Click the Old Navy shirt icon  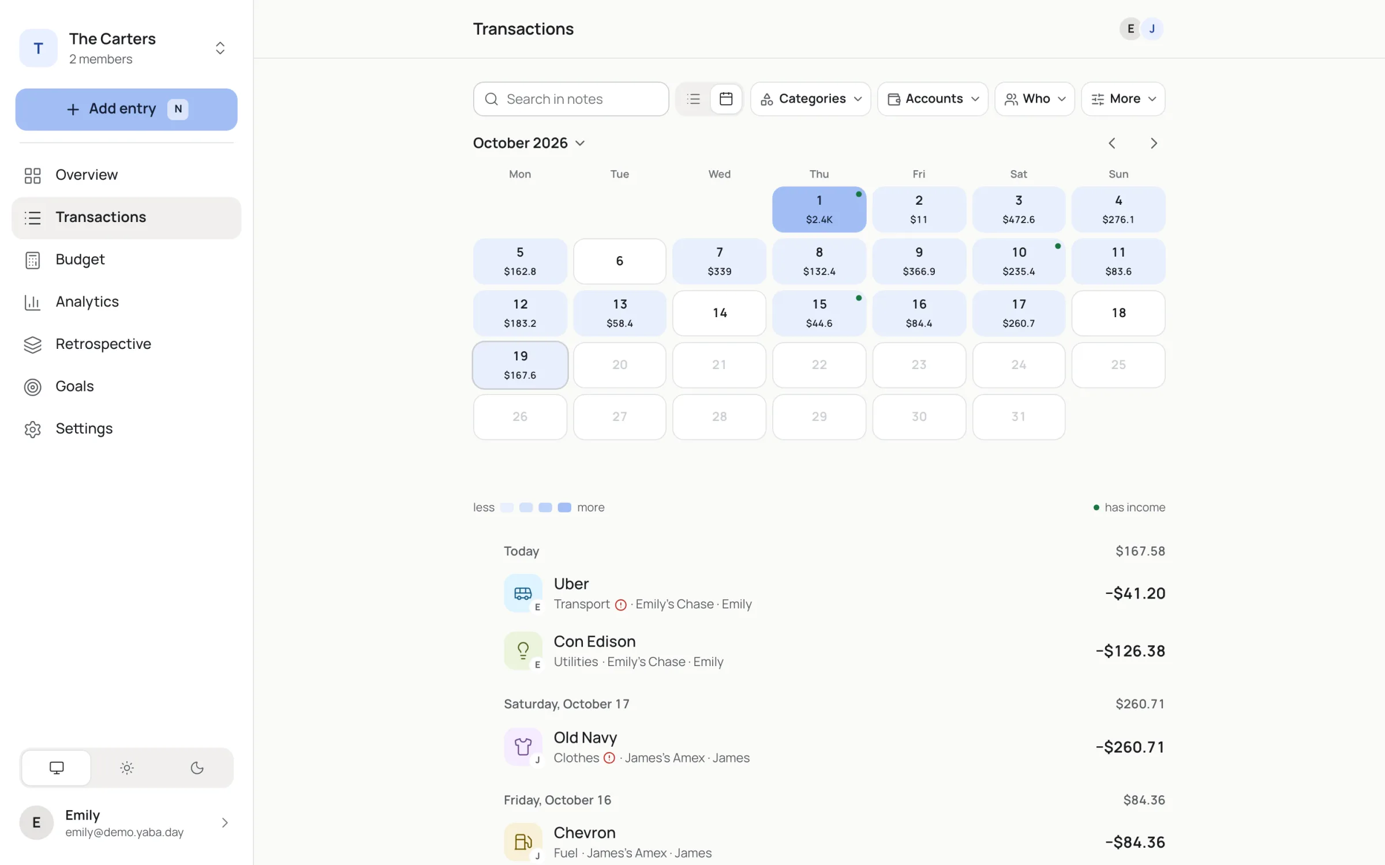point(523,747)
